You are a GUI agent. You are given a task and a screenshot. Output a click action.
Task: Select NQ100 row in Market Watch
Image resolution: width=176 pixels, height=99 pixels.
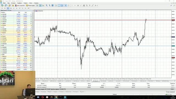click(x=16, y=33)
